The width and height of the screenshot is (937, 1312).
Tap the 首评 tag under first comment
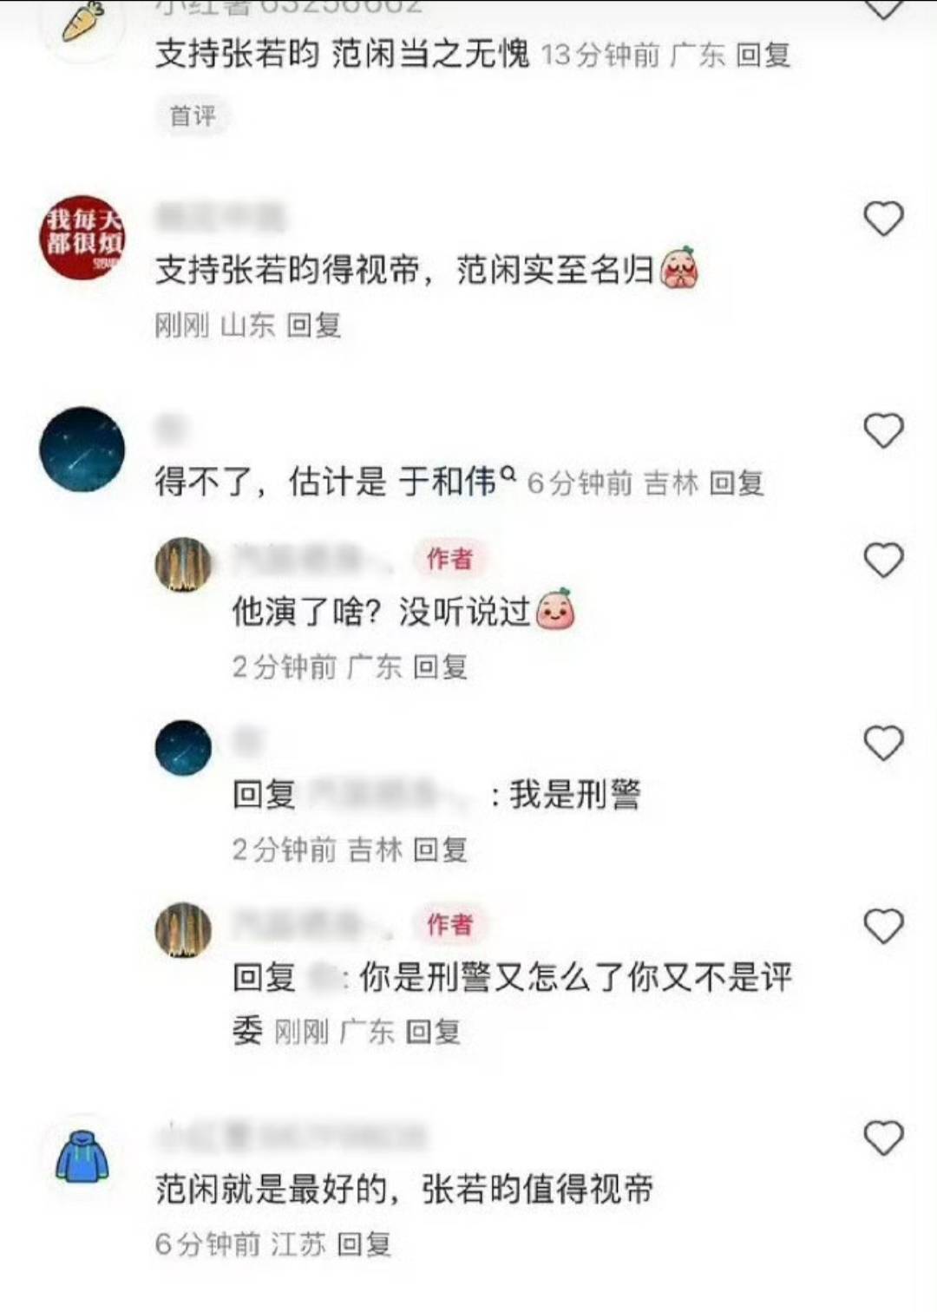click(x=193, y=115)
